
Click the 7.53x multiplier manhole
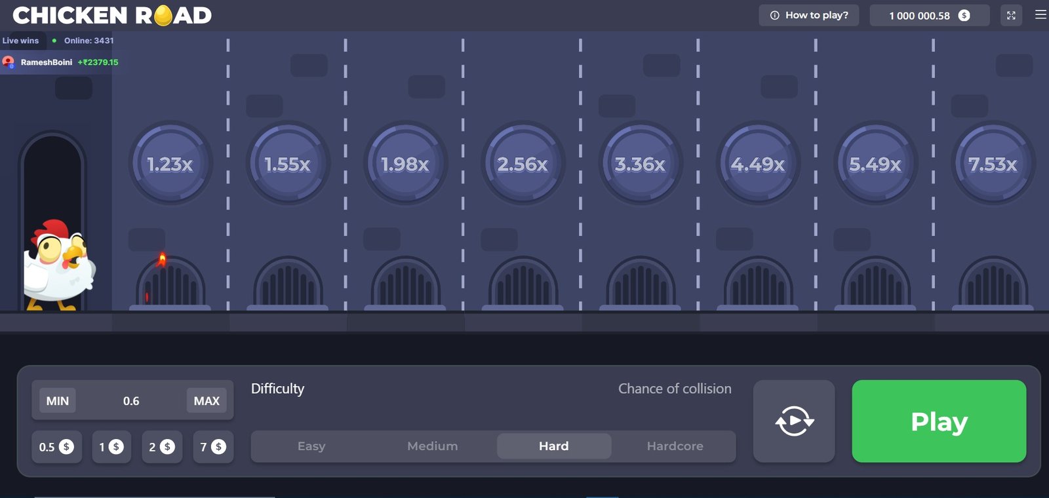[x=993, y=164]
